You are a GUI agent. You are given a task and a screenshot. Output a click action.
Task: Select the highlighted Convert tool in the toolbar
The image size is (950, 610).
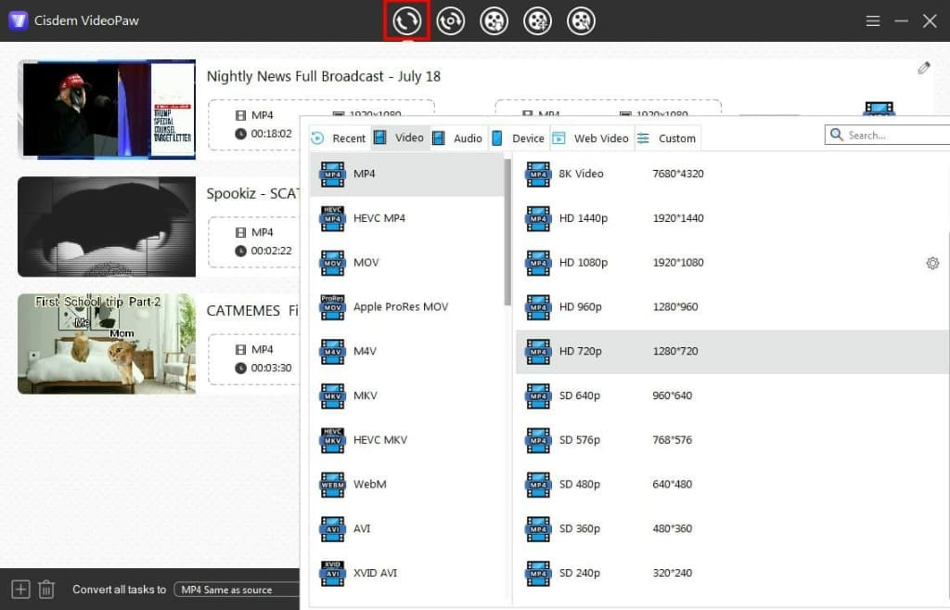pos(405,19)
